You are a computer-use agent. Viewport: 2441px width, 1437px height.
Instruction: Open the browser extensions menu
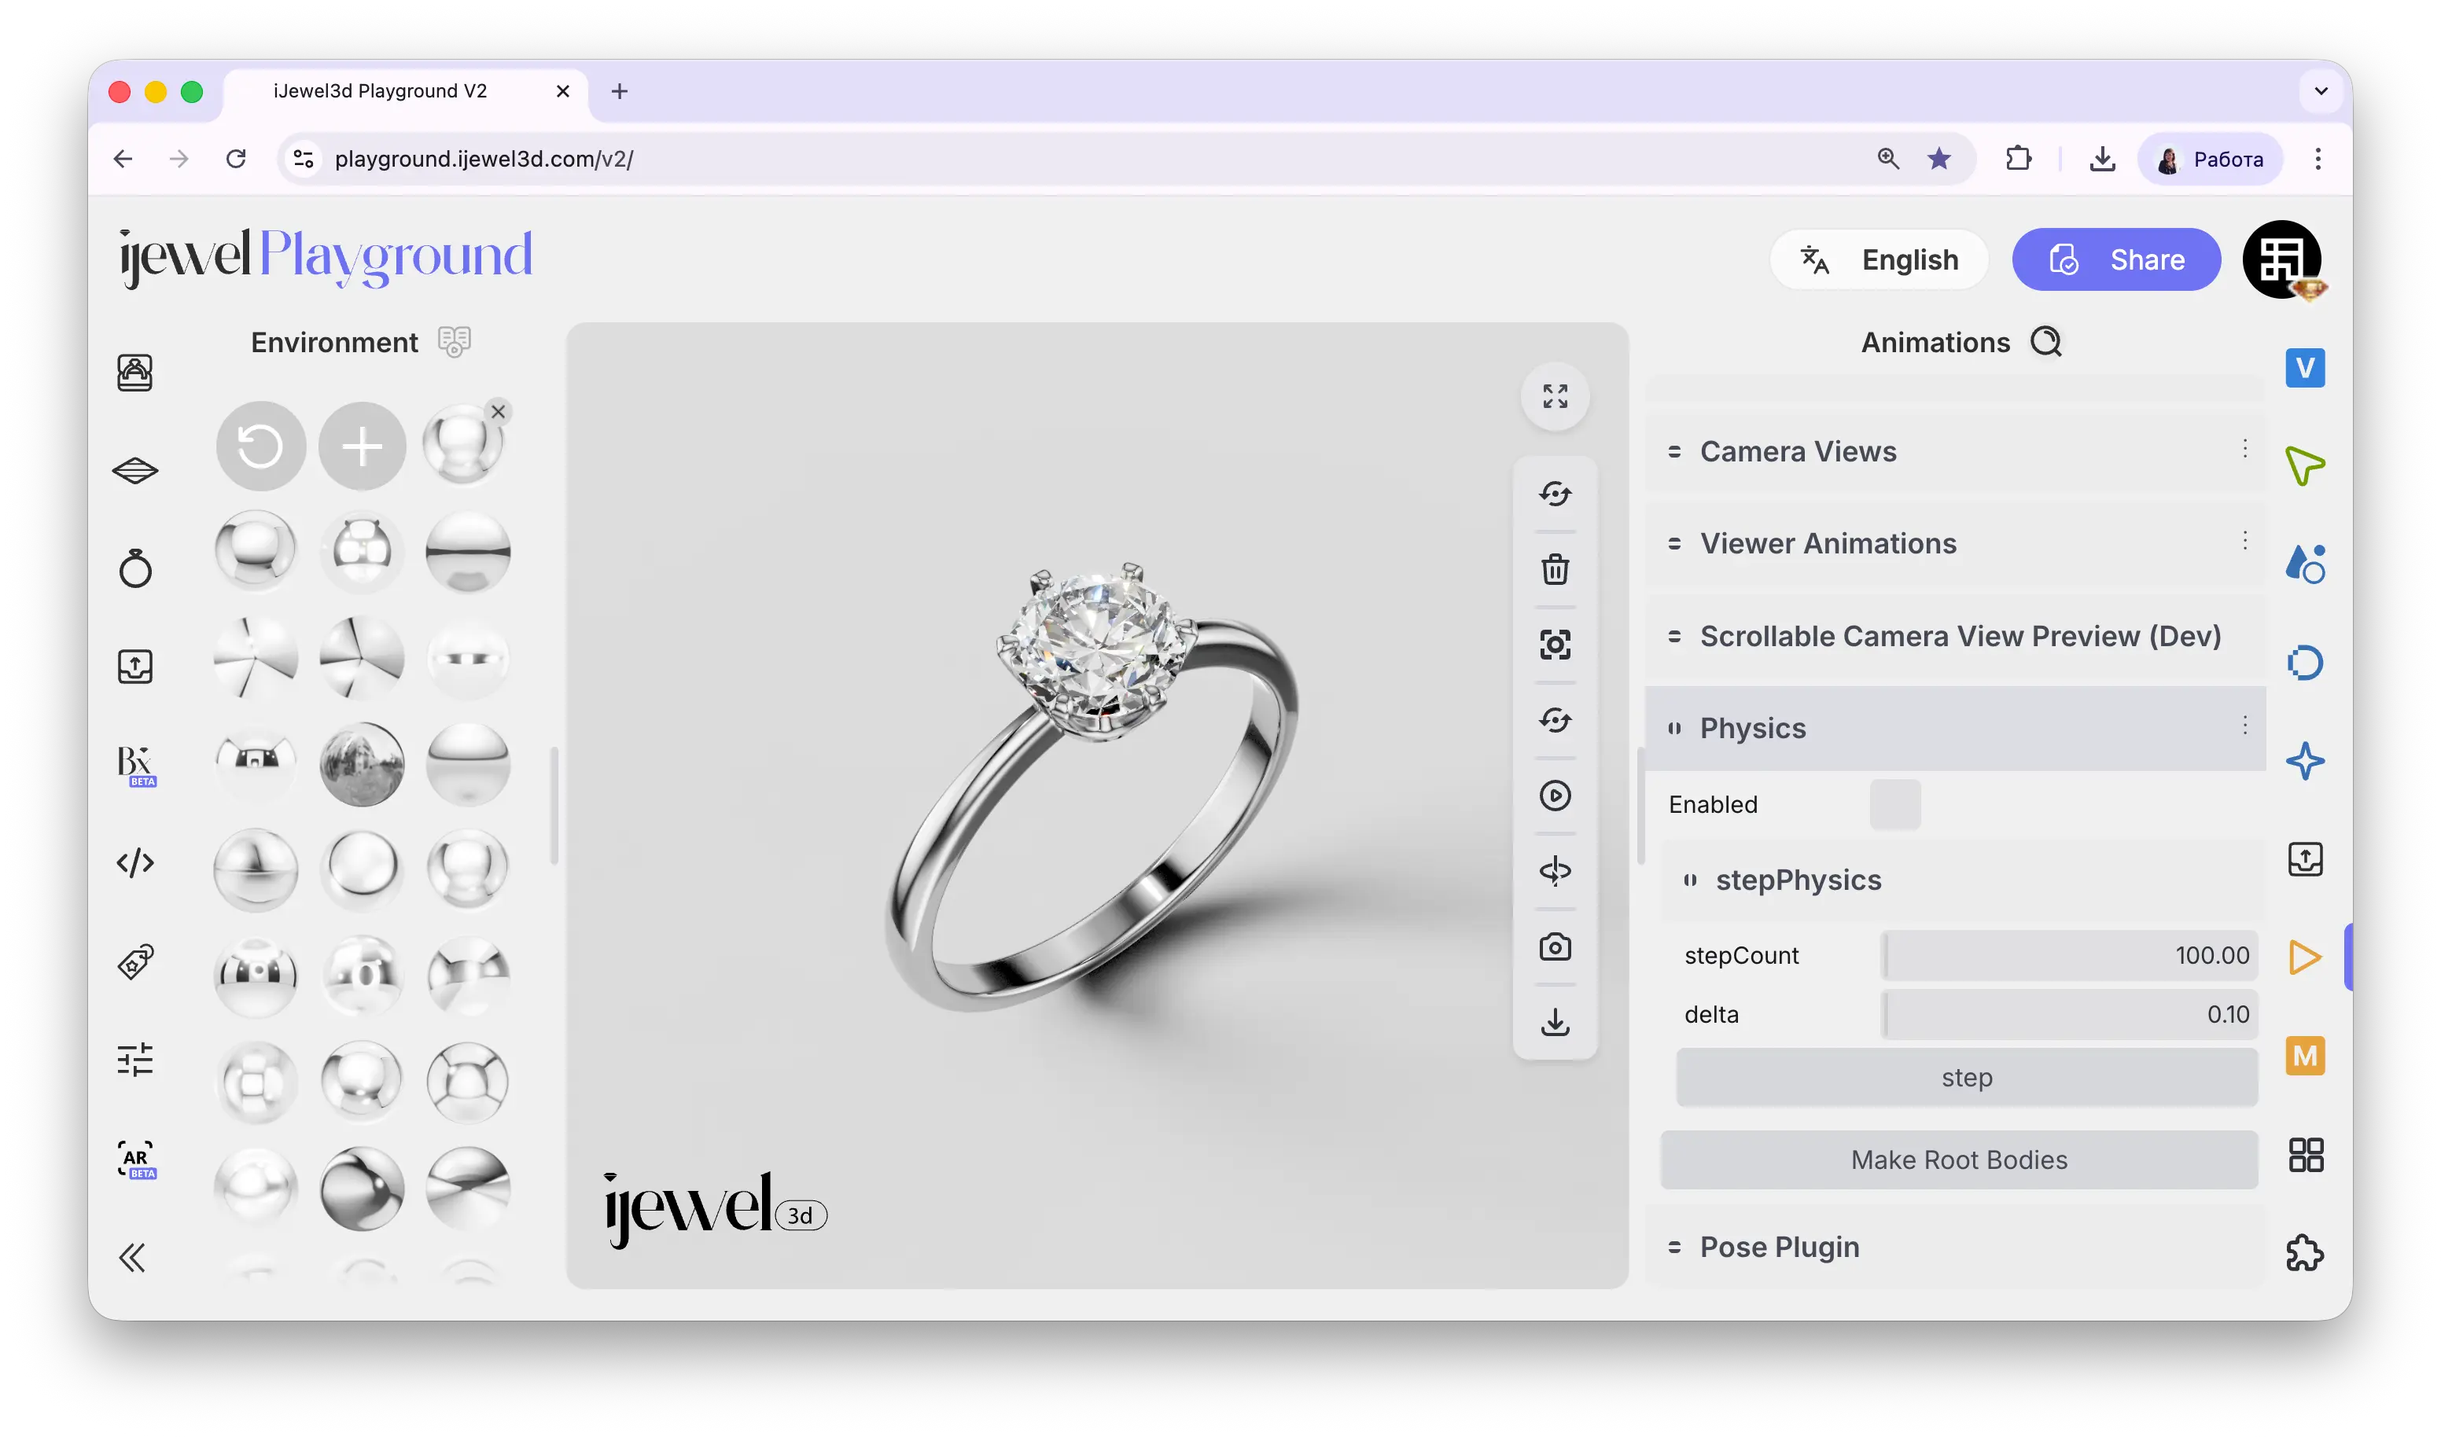(2018, 159)
